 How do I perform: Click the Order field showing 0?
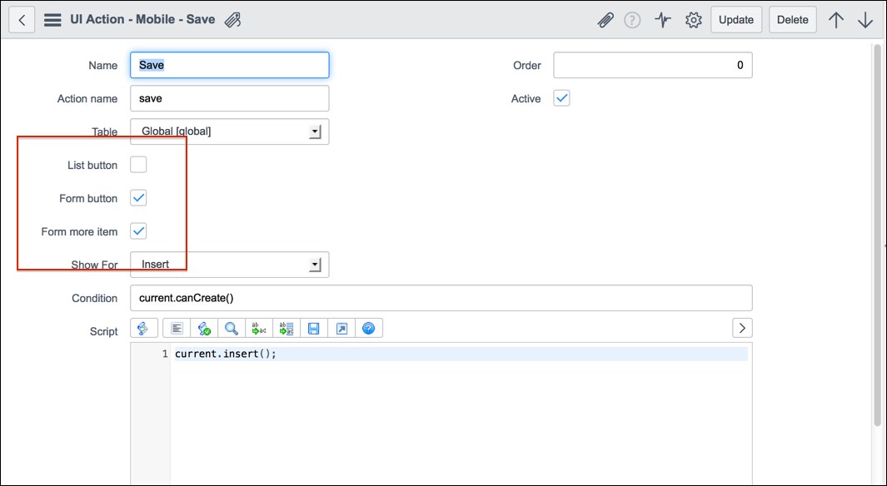[653, 65]
